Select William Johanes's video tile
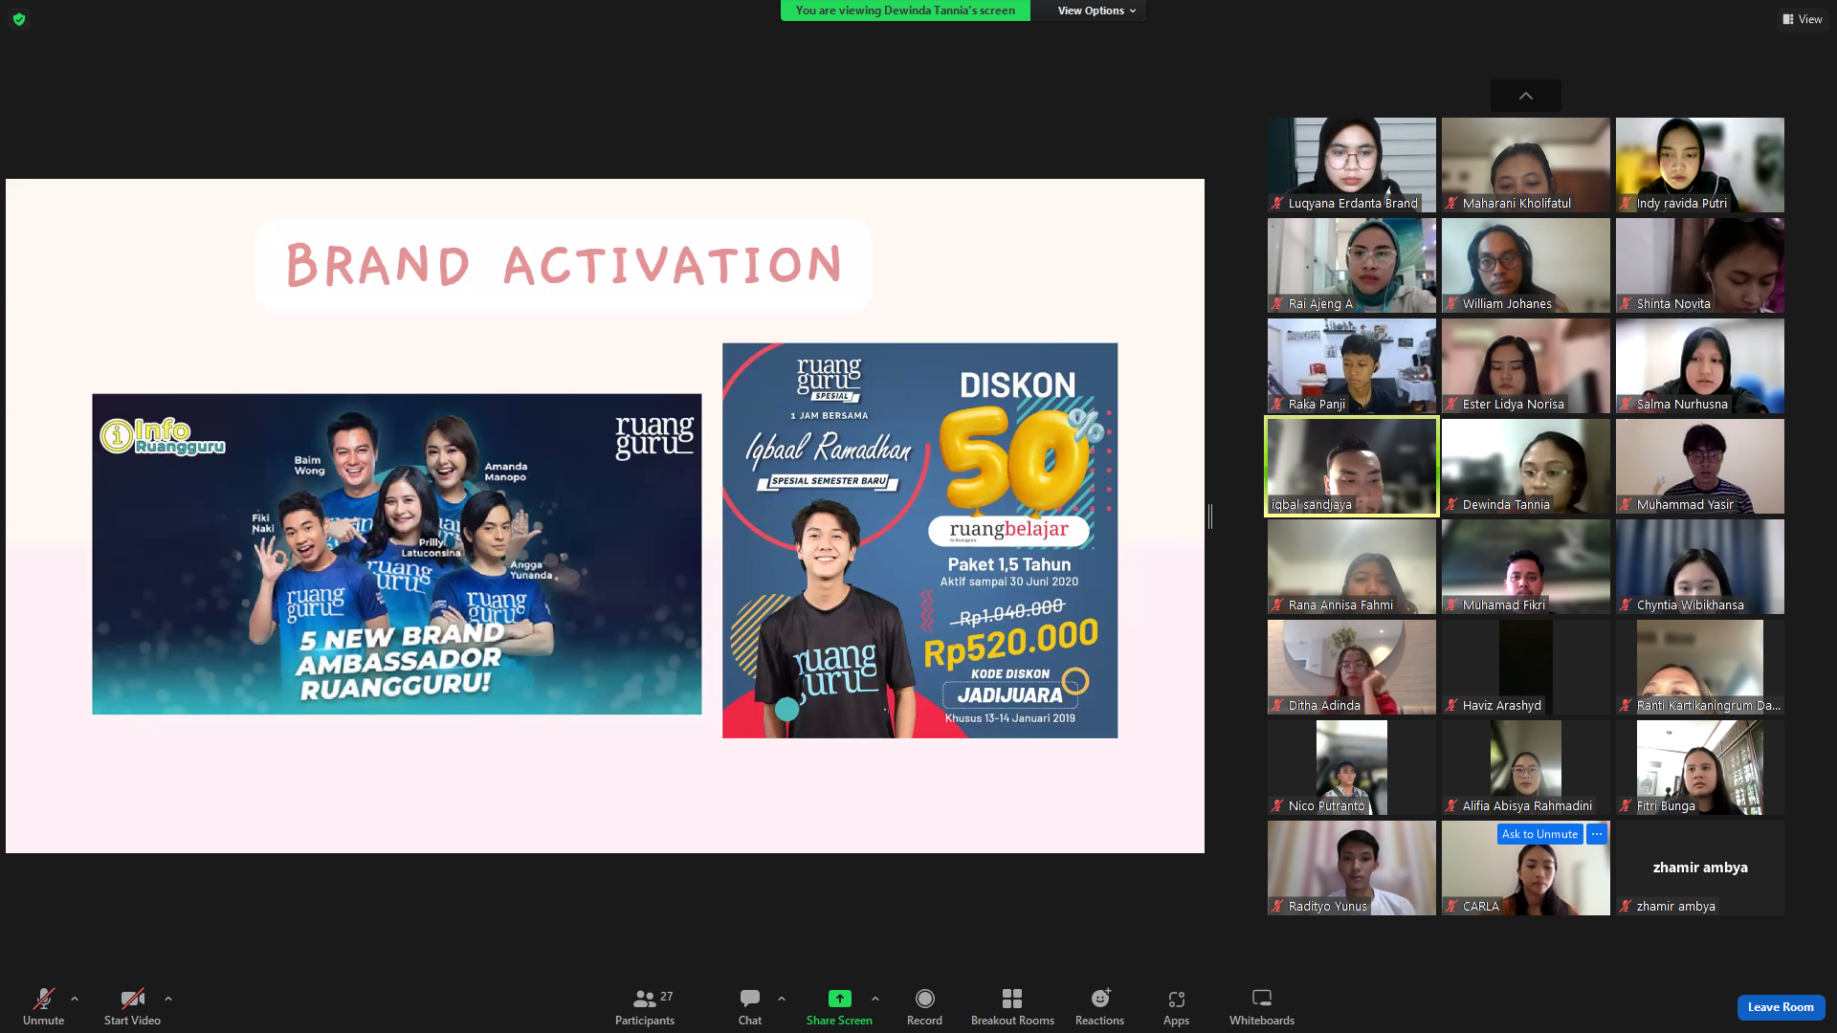This screenshot has height=1033, width=1837. [x=1526, y=265]
